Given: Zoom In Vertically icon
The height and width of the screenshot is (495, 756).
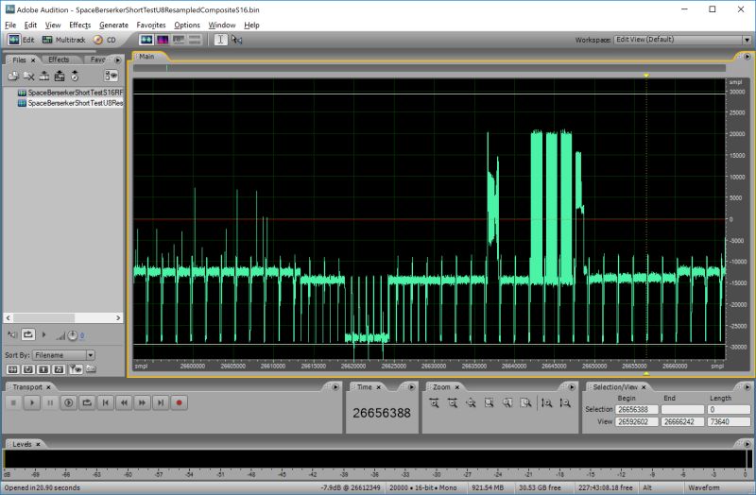Looking at the screenshot, I should [x=546, y=403].
